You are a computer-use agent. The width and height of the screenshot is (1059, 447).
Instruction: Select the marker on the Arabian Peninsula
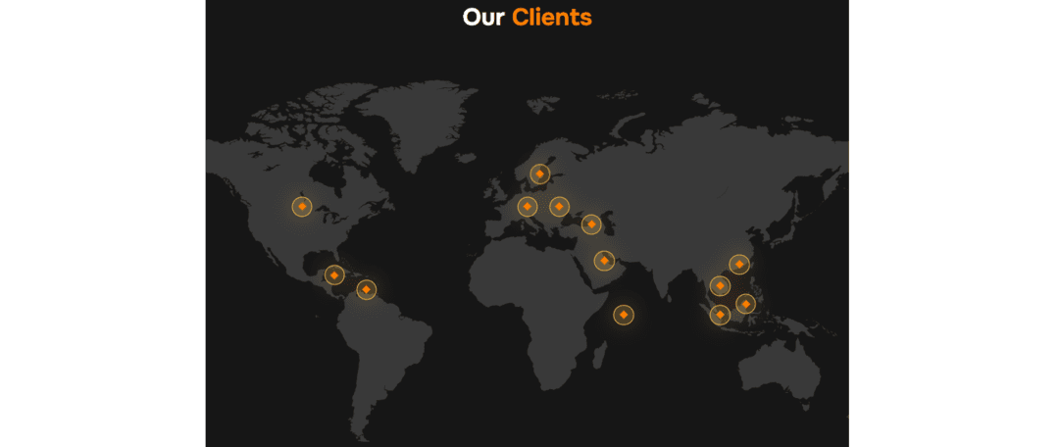pyautogui.click(x=604, y=260)
